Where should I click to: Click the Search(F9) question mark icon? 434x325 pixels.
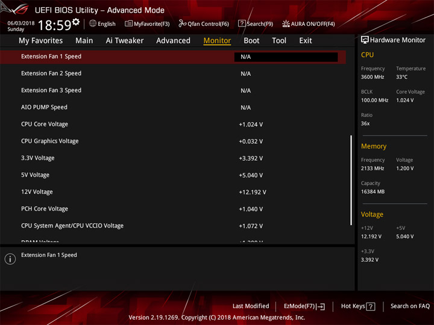242,23
